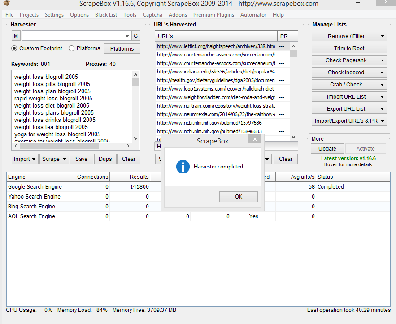This screenshot has height=324, width=396.
Task: Select the pubmed/15797686 URL row
Action: [222, 123]
